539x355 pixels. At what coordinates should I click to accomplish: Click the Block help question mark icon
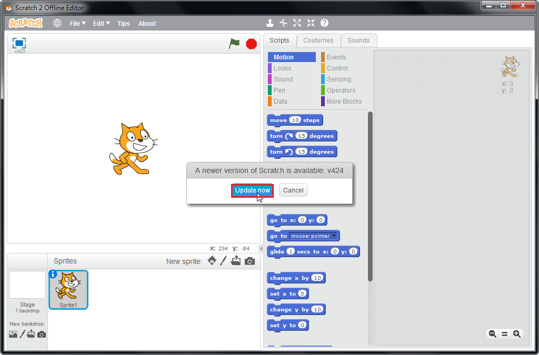pos(324,23)
